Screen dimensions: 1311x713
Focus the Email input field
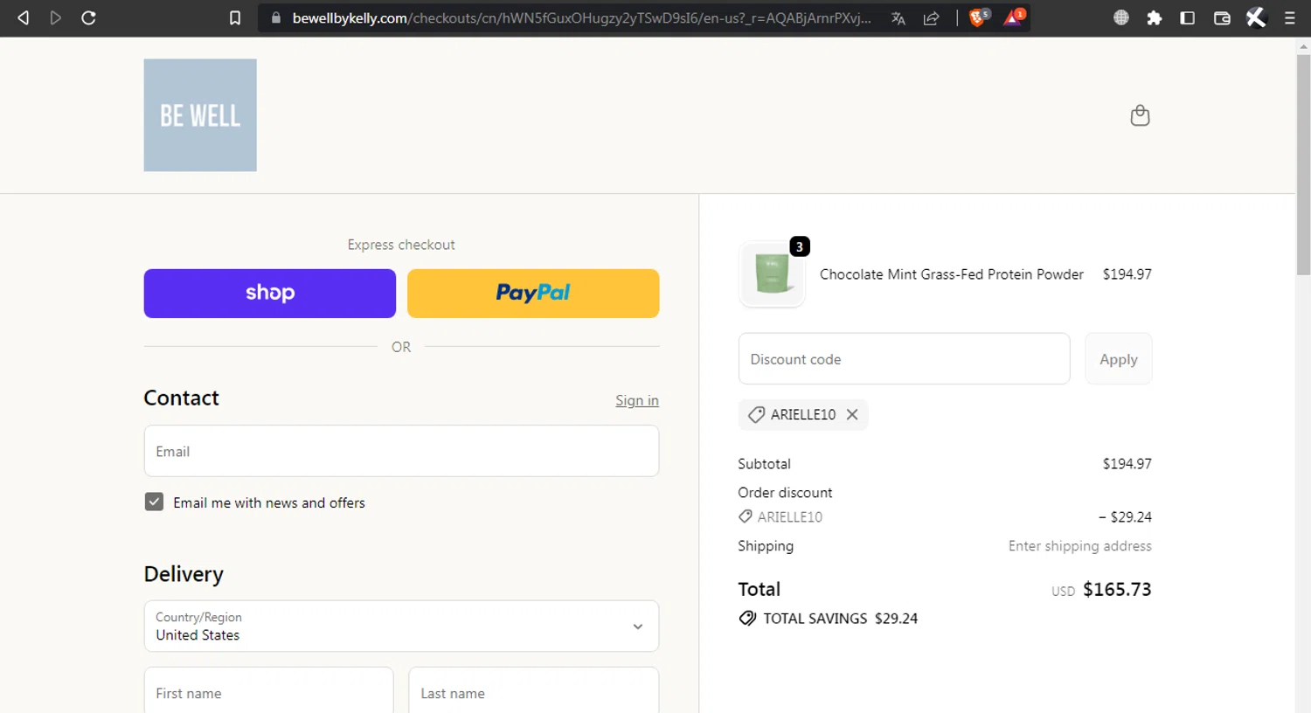(401, 451)
